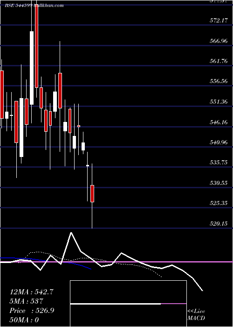233x327 pixels.
Task: Click the BSE 544599 chart title
Action: [34, 6]
